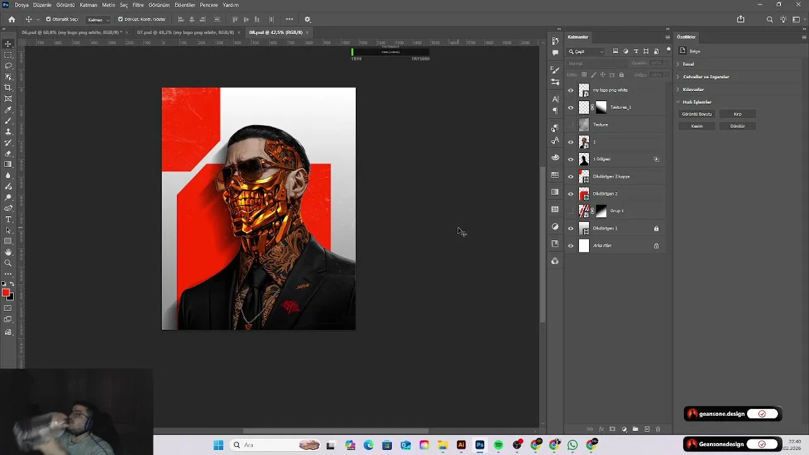
Task: Open the Katman menu
Action: [x=88, y=5]
